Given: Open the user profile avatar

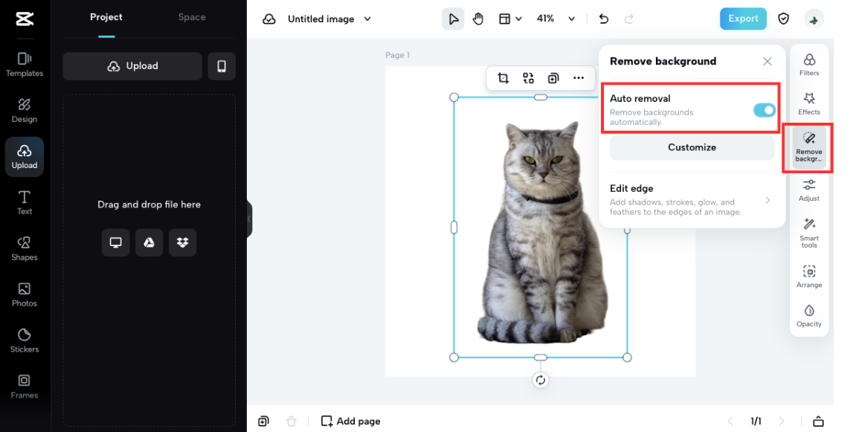Looking at the screenshot, I should coord(814,19).
